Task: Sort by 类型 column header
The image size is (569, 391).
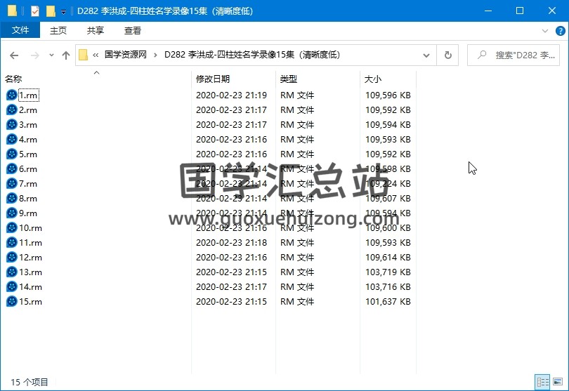Action: 289,79
